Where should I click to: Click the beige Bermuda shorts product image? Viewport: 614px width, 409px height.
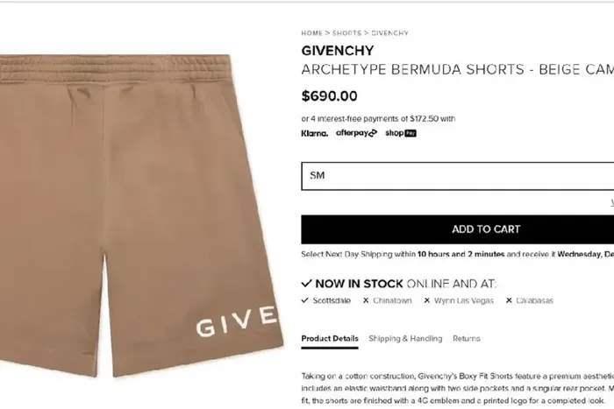click(x=142, y=215)
